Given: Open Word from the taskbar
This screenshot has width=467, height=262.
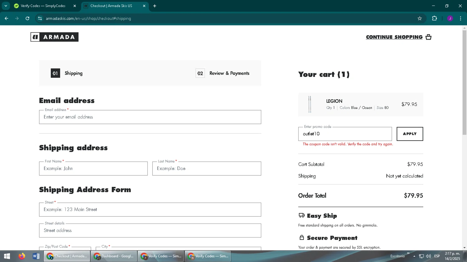Looking at the screenshot, I should coord(36,256).
